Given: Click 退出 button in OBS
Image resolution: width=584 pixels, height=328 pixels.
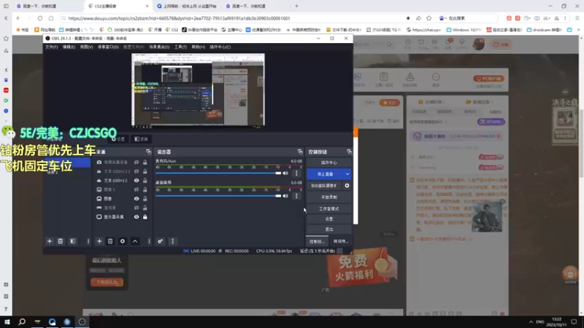Looking at the screenshot, I should point(329,230).
